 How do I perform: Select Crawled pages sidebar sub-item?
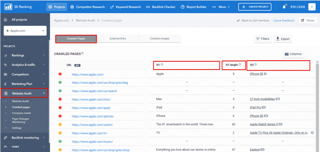pyautogui.click(x=21, y=107)
